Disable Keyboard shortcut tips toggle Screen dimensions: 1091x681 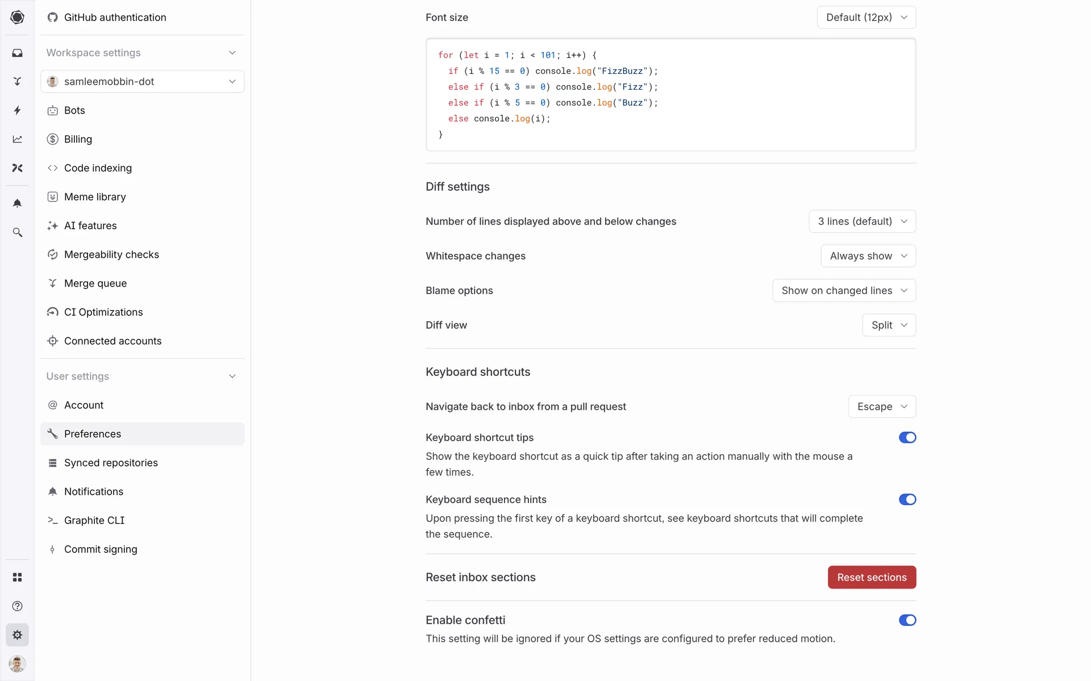[x=907, y=438]
